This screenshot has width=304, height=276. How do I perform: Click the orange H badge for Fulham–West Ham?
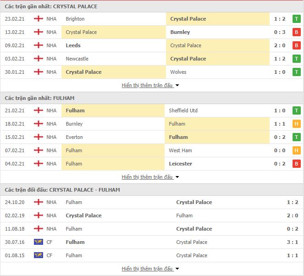tap(297, 150)
